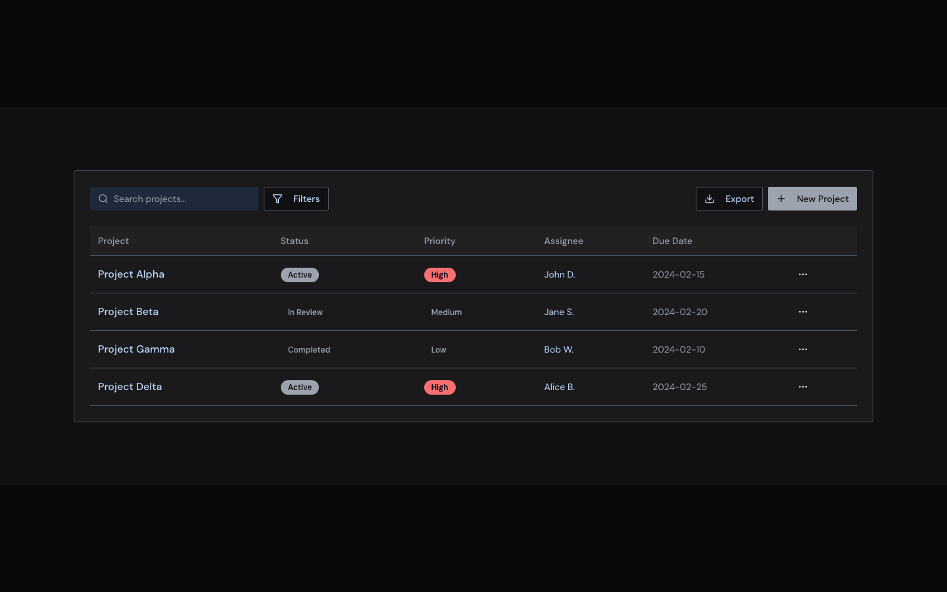This screenshot has height=592, width=947.
Task: Click the search magnifier icon
Action: (103, 199)
